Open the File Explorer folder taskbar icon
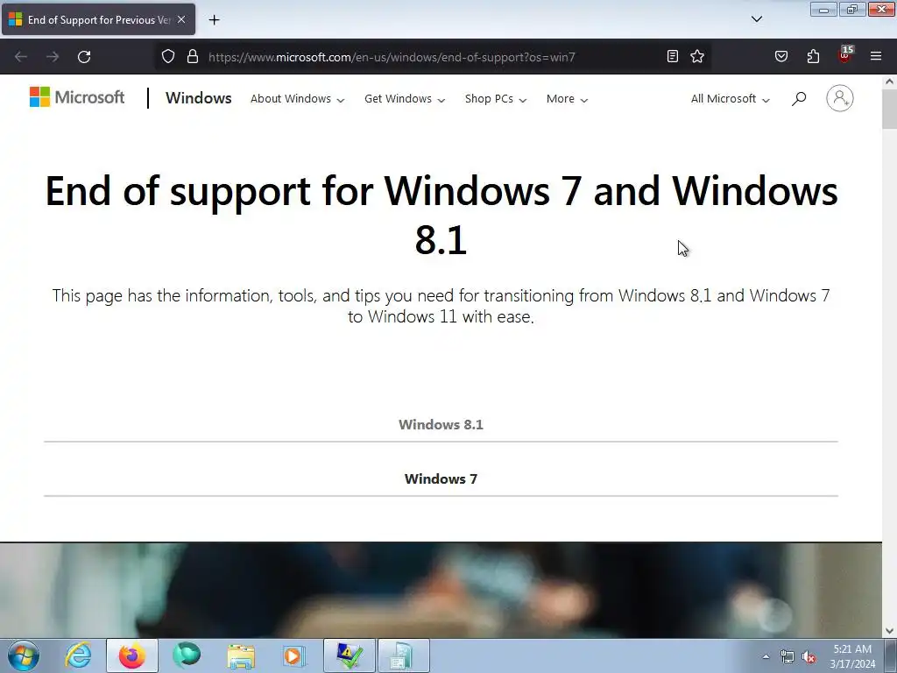The image size is (897, 673). [x=241, y=655]
